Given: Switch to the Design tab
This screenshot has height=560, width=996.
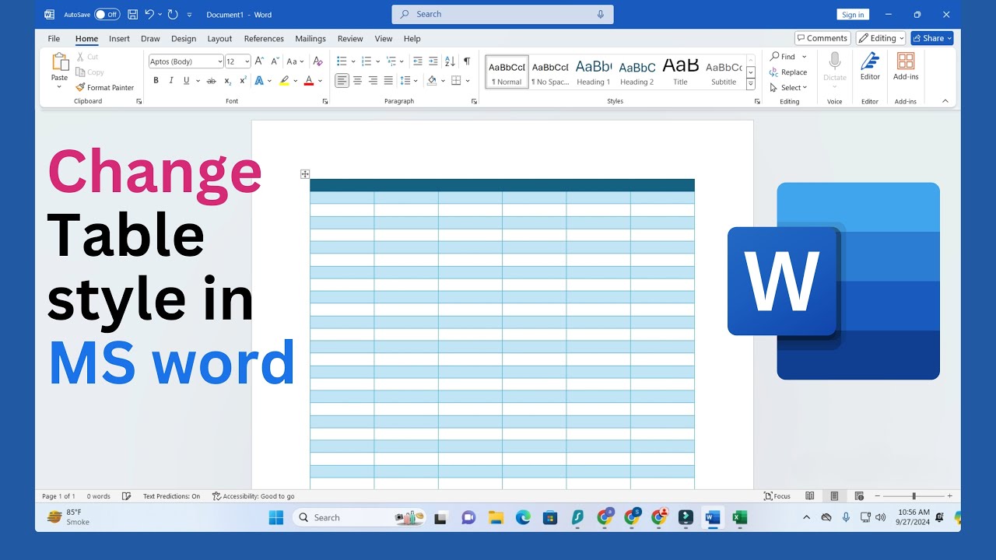Looking at the screenshot, I should 184,39.
